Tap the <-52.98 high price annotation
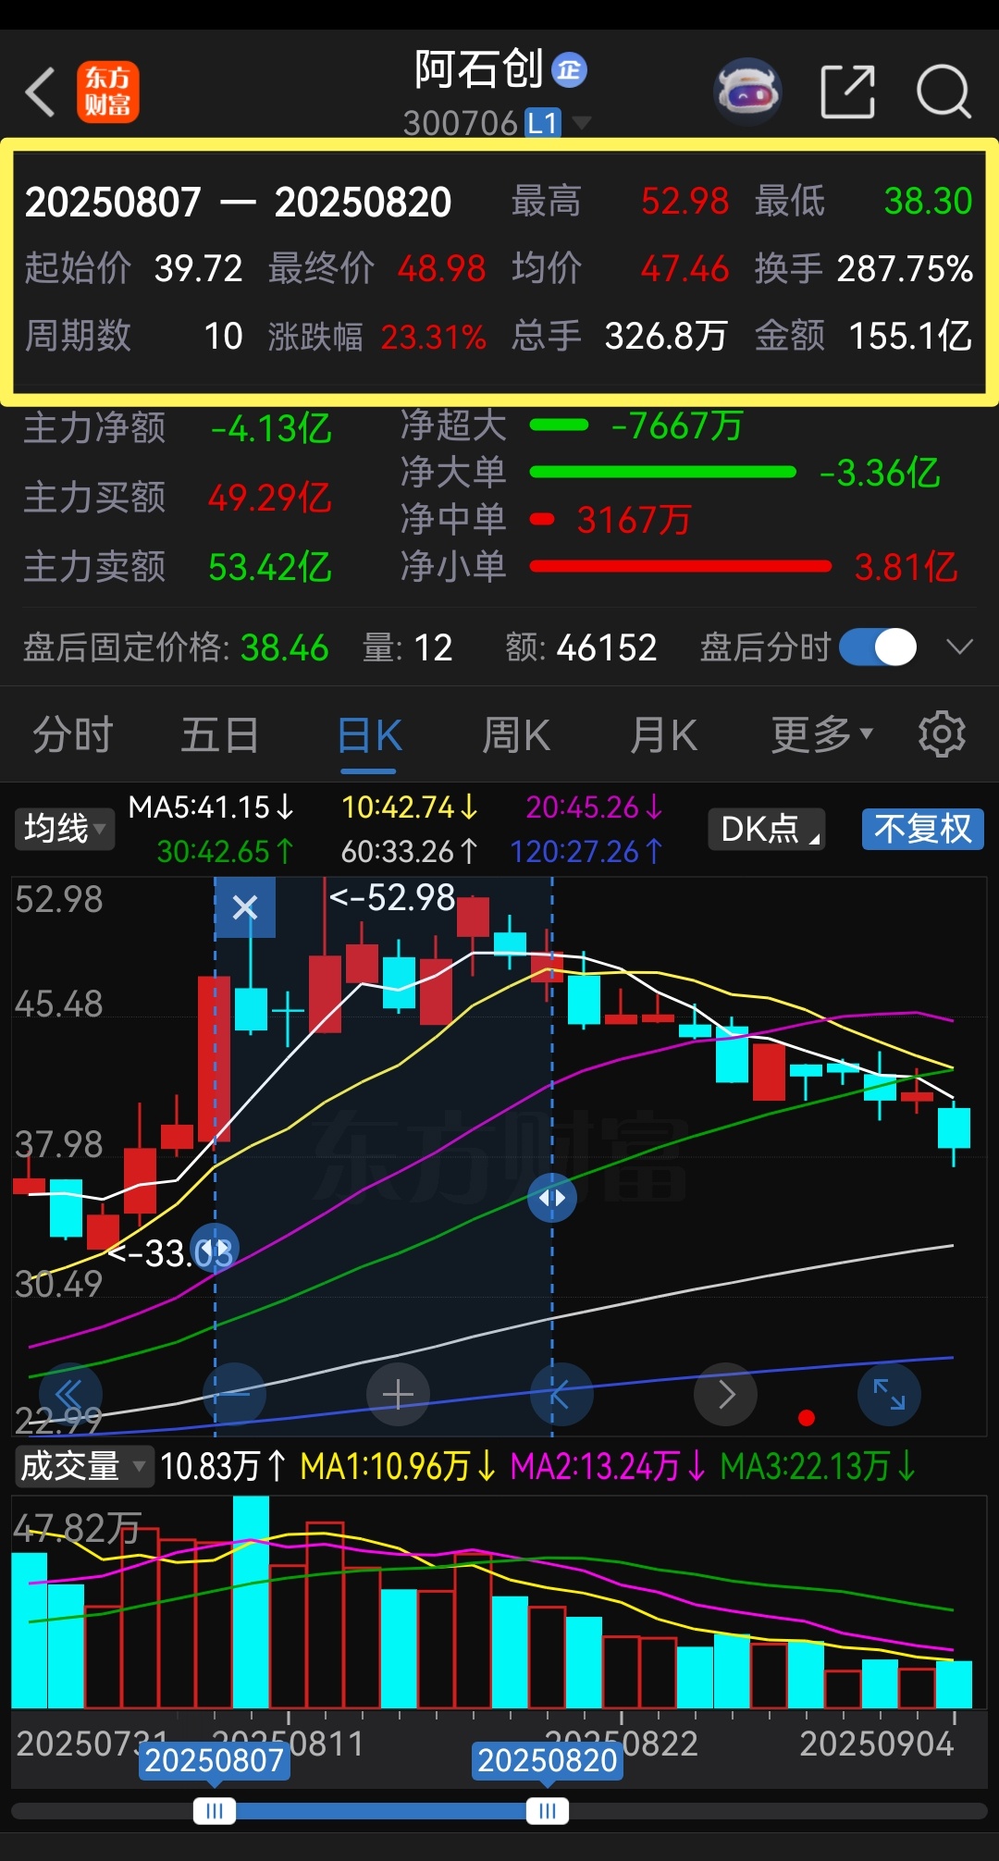This screenshot has height=1861, width=999. (x=392, y=897)
